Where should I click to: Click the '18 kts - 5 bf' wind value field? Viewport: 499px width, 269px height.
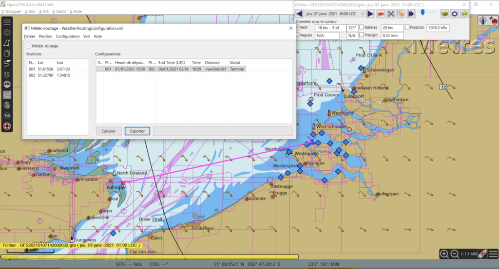330,28
